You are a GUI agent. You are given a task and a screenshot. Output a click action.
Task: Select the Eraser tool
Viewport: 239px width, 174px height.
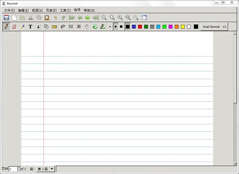click(x=14, y=27)
